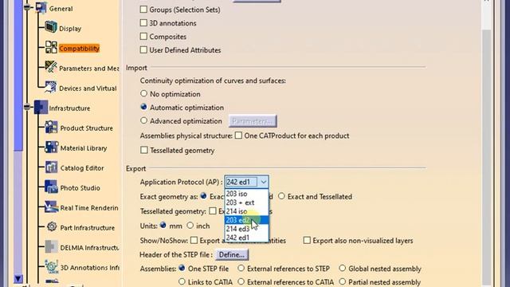
Task: Click the Material Library icon
Action: click(51, 147)
